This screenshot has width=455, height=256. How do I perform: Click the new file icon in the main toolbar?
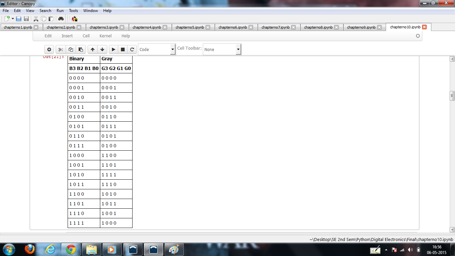pyautogui.click(x=7, y=19)
